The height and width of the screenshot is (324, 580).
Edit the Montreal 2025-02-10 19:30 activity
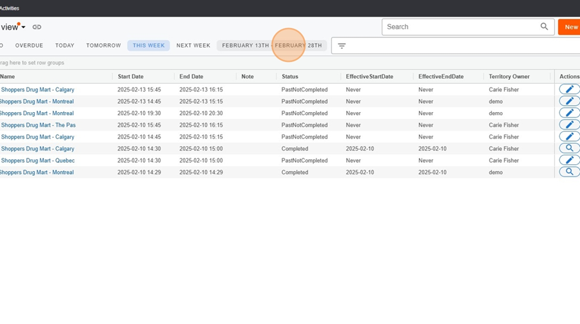click(569, 113)
